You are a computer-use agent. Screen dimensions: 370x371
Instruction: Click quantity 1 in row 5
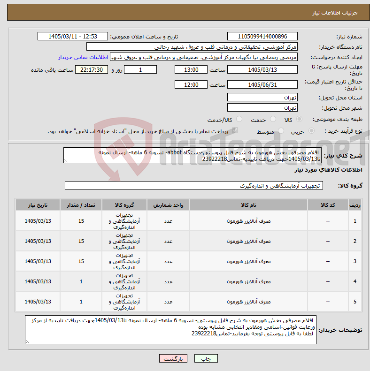pos(81,302)
